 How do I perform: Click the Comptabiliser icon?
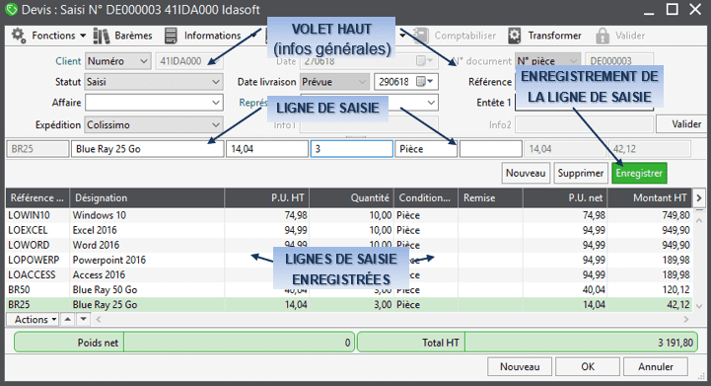[x=421, y=36]
